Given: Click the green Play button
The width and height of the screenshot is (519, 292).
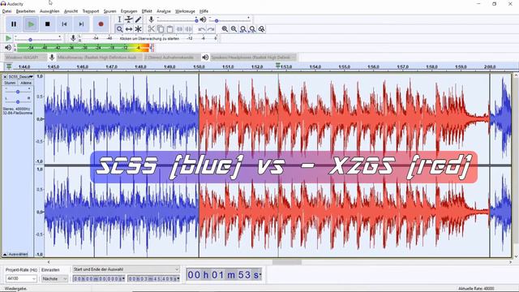Looking at the screenshot, I should pyautogui.click(x=31, y=24).
